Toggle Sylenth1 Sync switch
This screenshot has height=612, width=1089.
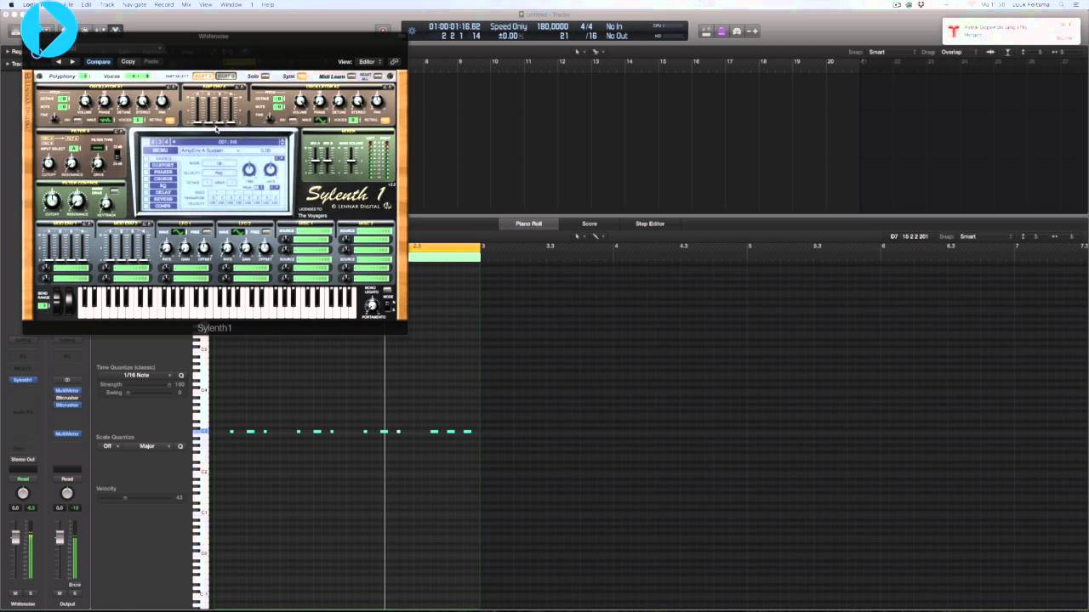coord(301,76)
